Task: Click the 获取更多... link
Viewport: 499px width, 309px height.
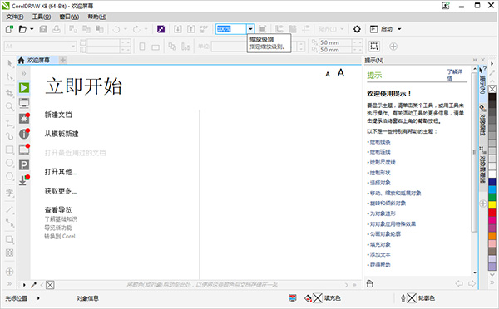Action: pyautogui.click(x=61, y=191)
